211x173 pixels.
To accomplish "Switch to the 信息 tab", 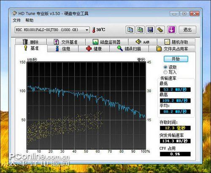I will pyautogui.click(x=63, y=49).
